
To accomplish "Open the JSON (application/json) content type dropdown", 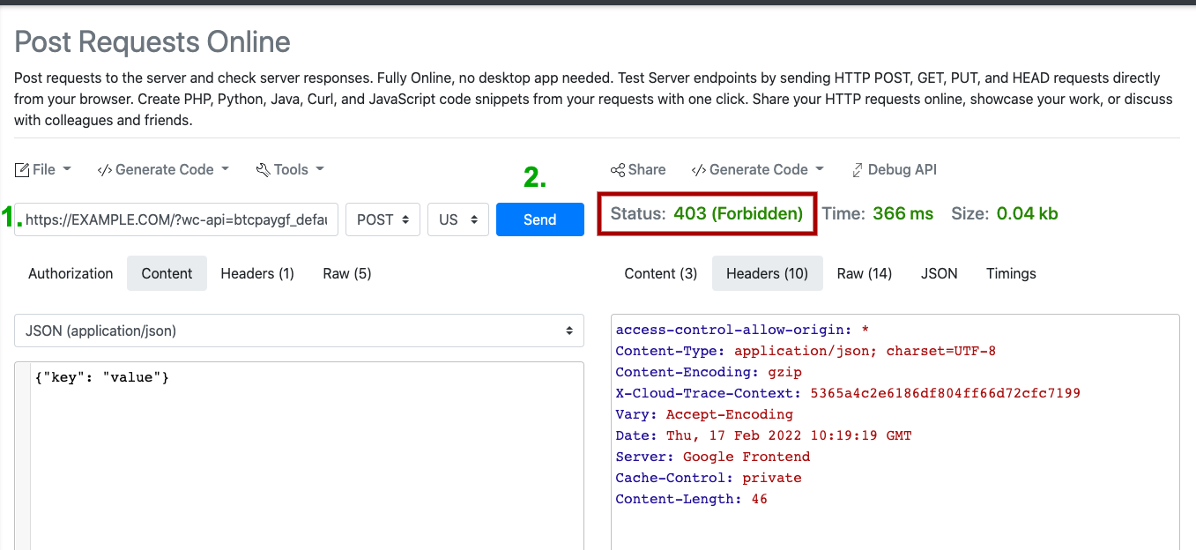I will [299, 331].
